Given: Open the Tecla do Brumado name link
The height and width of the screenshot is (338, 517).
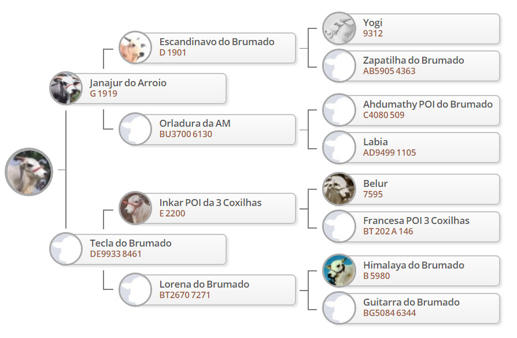Looking at the screenshot, I should point(131,243).
